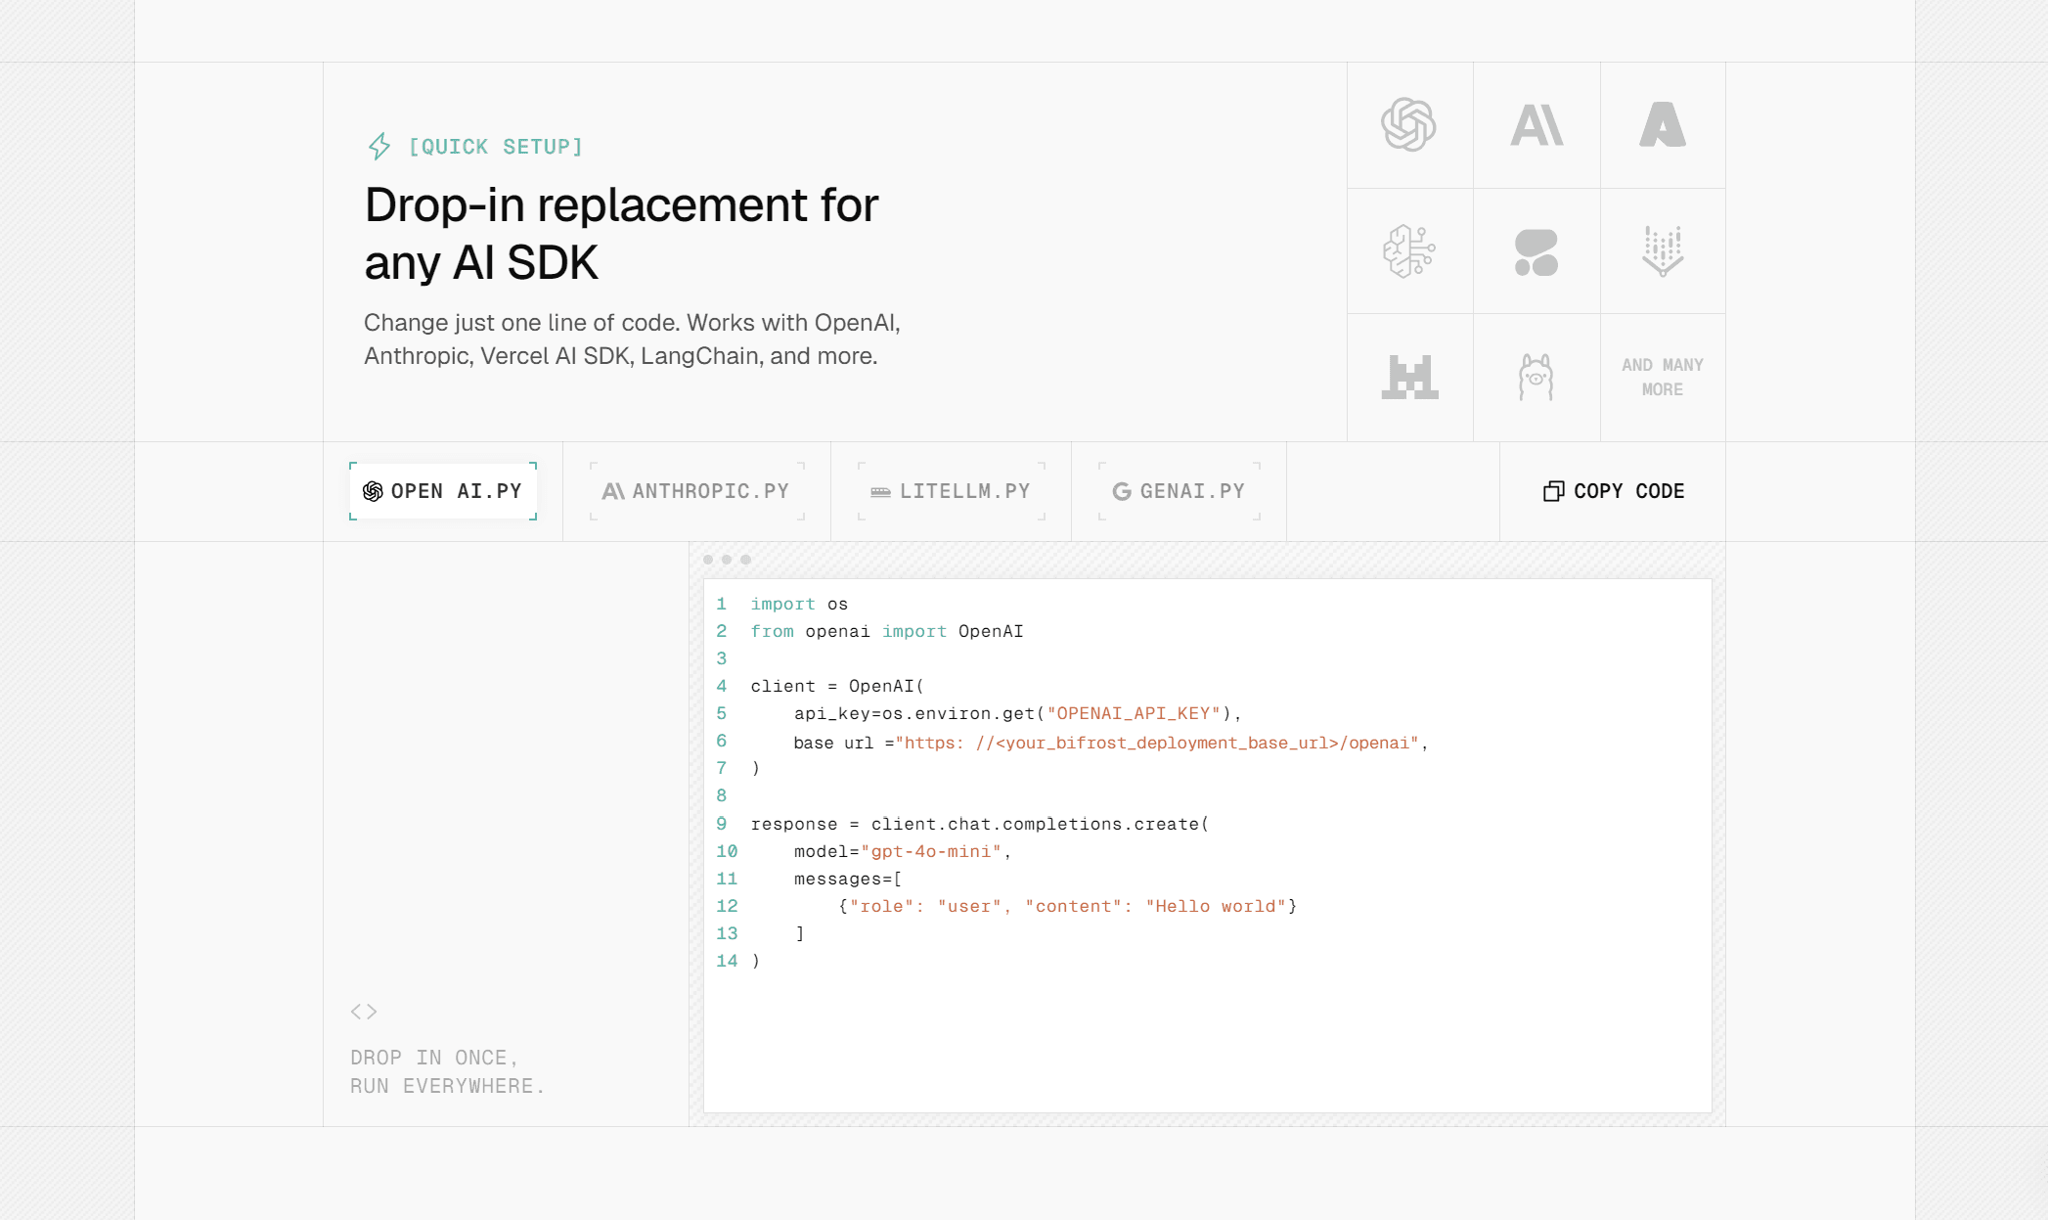Click the code window's three dots
Image resolution: width=2048 pixels, height=1220 pixels.
click(x=727, y=560)
